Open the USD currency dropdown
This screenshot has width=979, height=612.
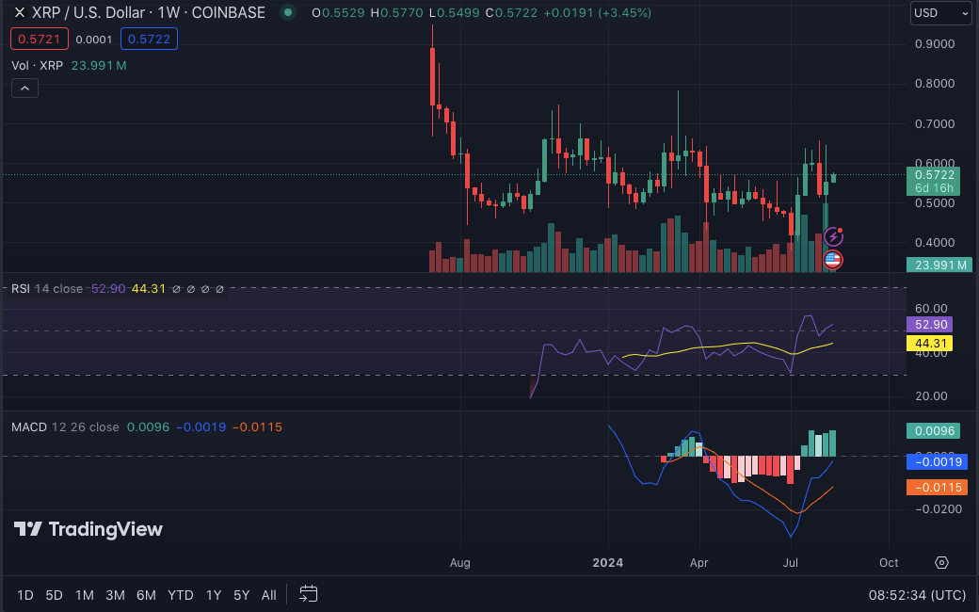coord(939,13)
